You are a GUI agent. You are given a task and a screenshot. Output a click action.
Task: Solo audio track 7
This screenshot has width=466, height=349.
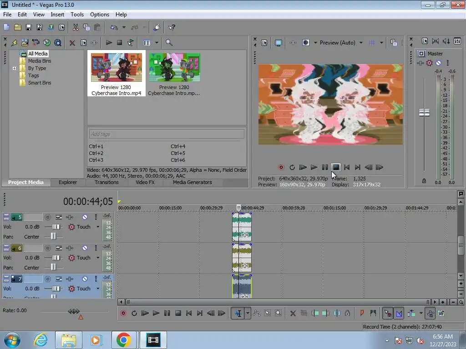tap(96, 279)
